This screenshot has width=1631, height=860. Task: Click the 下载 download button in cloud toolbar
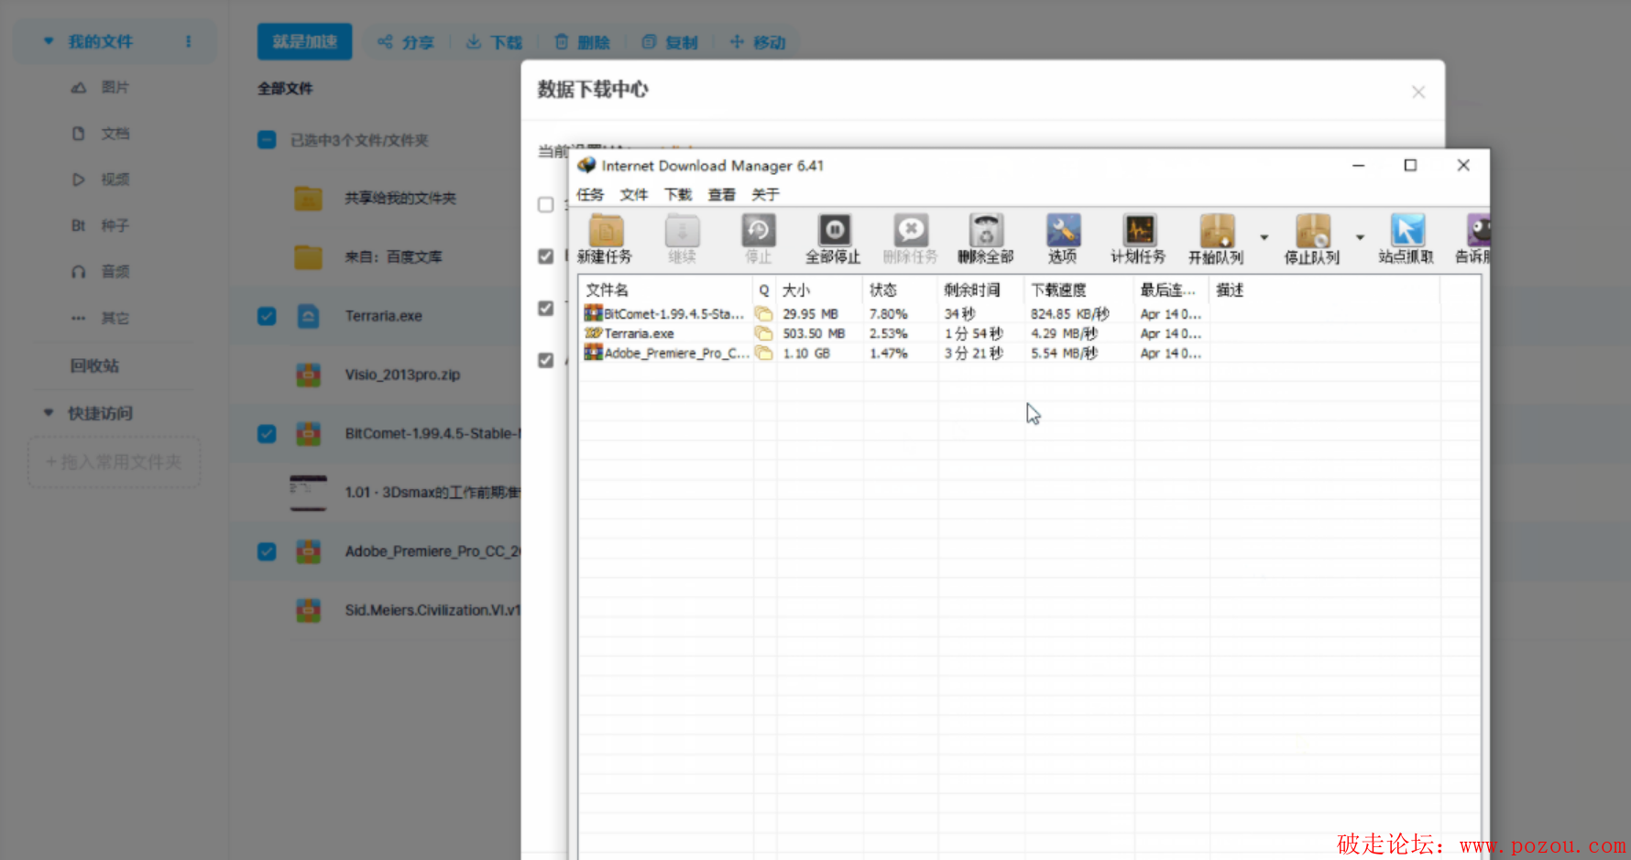point(494,42)
